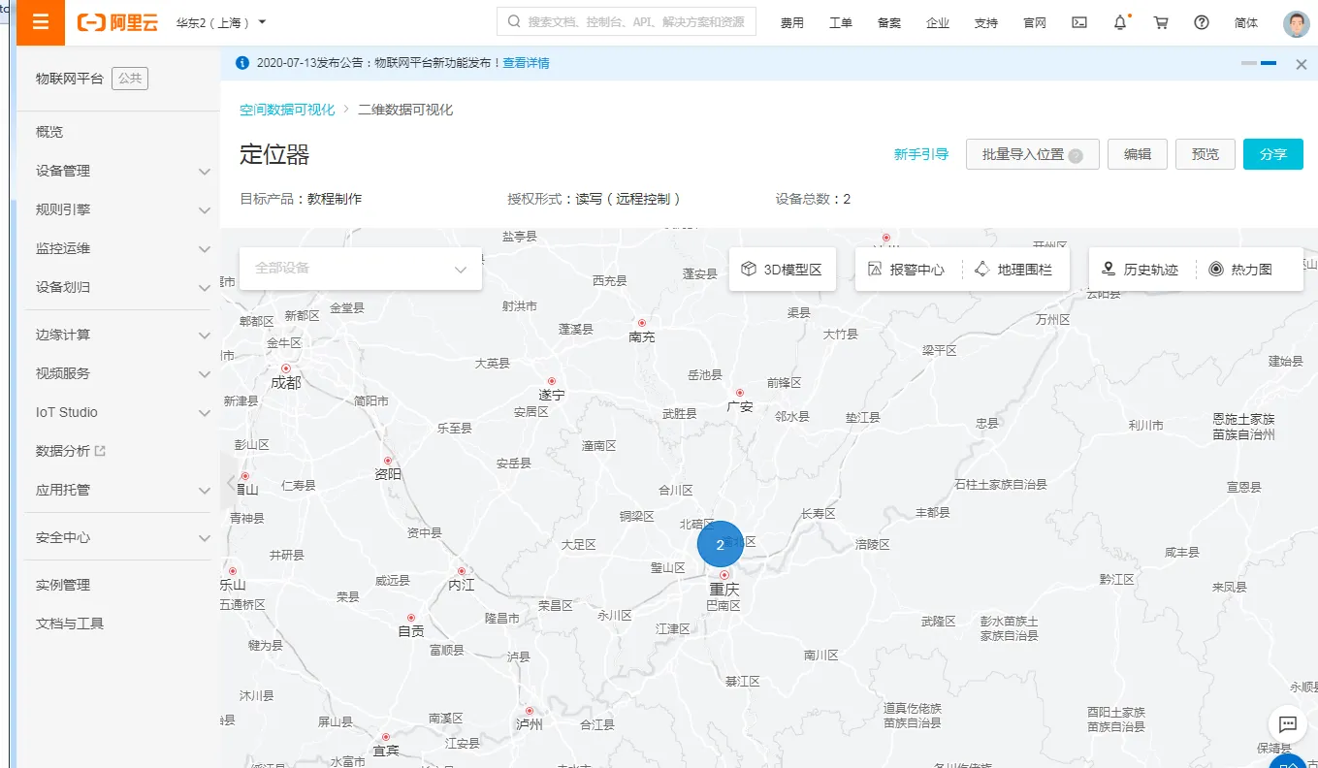Click the 公共 instance tag
1318x768 pixels.
point(130,79)
